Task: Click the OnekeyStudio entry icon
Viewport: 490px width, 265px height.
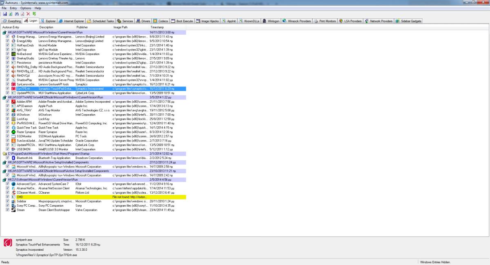Action: [x=13, y=58]
